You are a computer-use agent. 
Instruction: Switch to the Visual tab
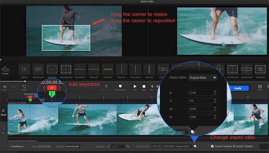point(4,113)
